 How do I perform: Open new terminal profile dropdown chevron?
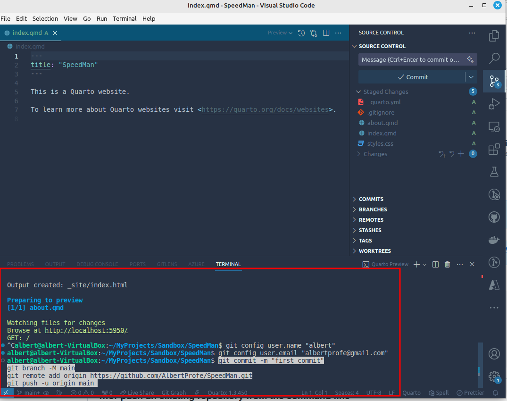click(424, 265)
